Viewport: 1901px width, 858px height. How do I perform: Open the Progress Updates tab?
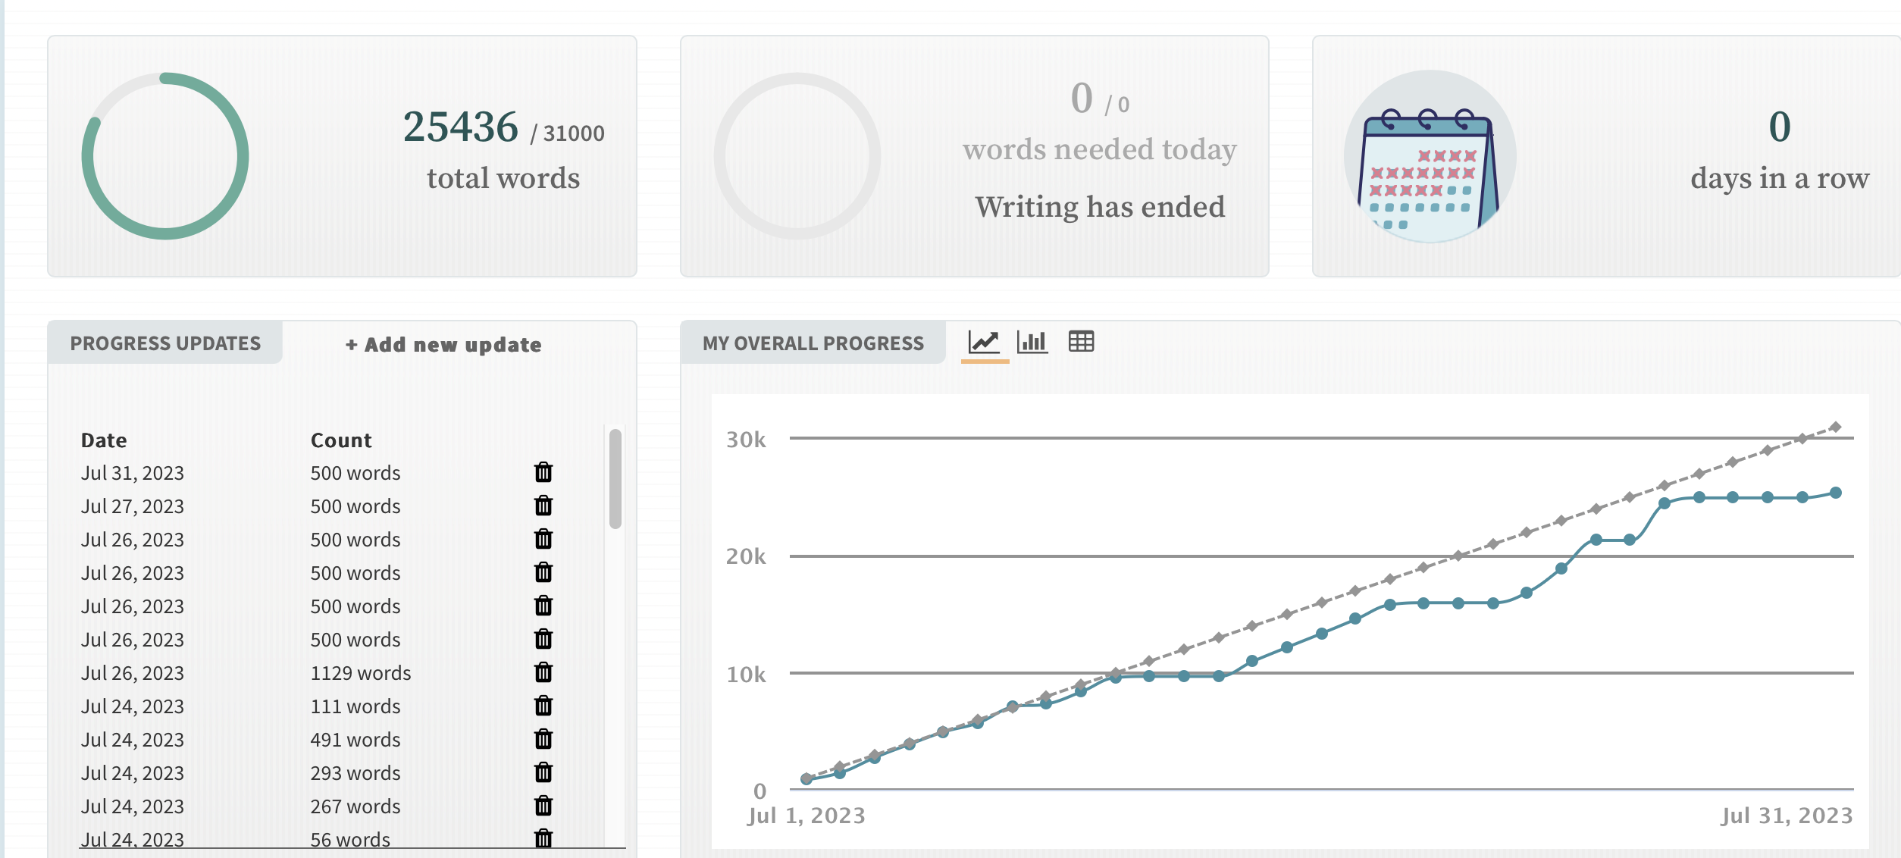point(165,343)
